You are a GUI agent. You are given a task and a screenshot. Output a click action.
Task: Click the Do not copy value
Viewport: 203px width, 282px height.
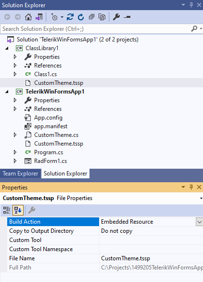[117, 231]
